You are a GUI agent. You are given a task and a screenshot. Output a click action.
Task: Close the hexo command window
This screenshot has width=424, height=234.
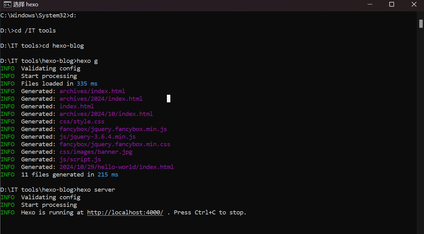[414, 4]
